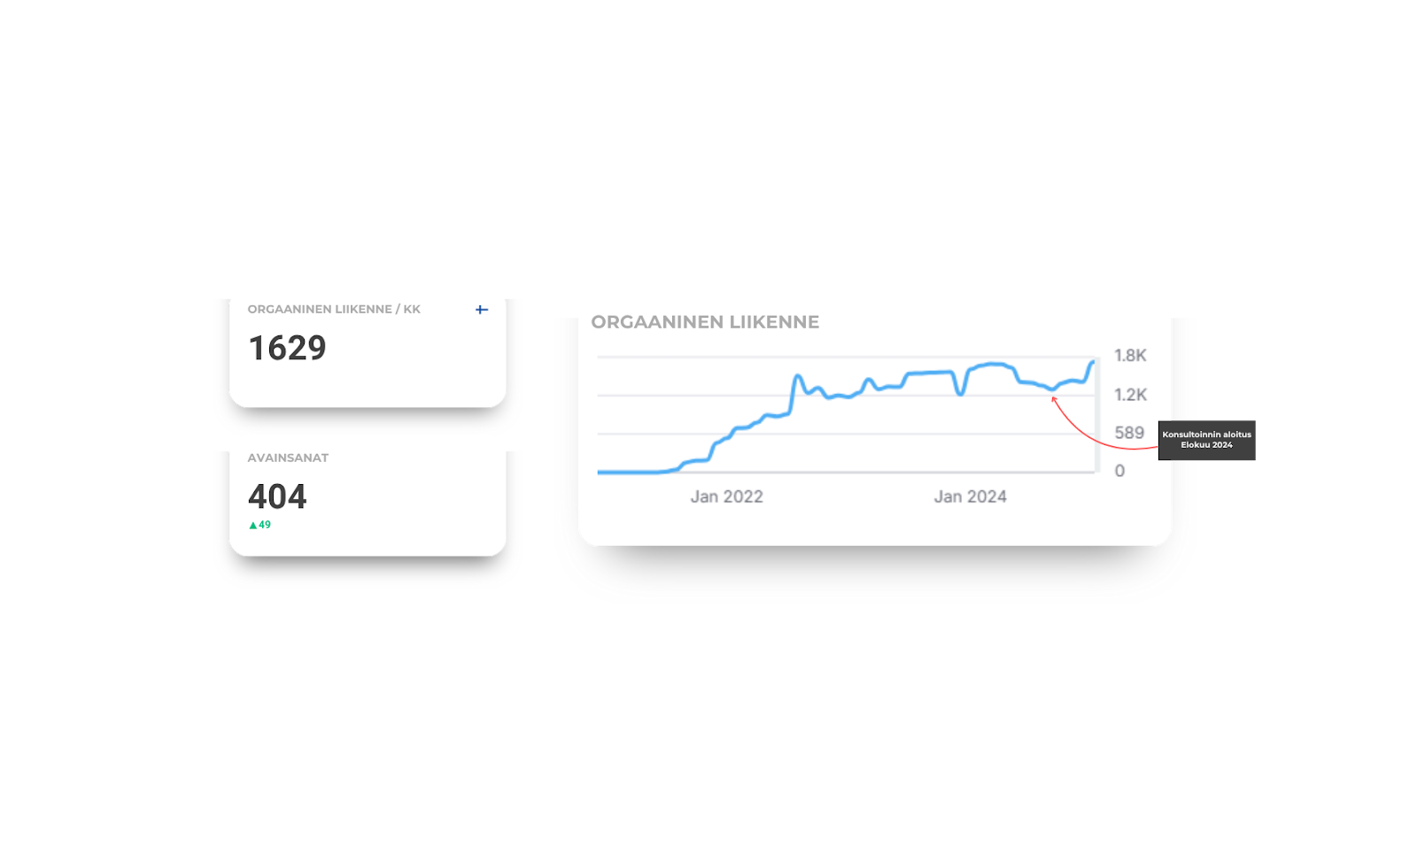Viewport: 1417px width, 854px height.
Task: Click the ORGAANINEN LIIKENNE / KK card label
Action: [334, 310]
